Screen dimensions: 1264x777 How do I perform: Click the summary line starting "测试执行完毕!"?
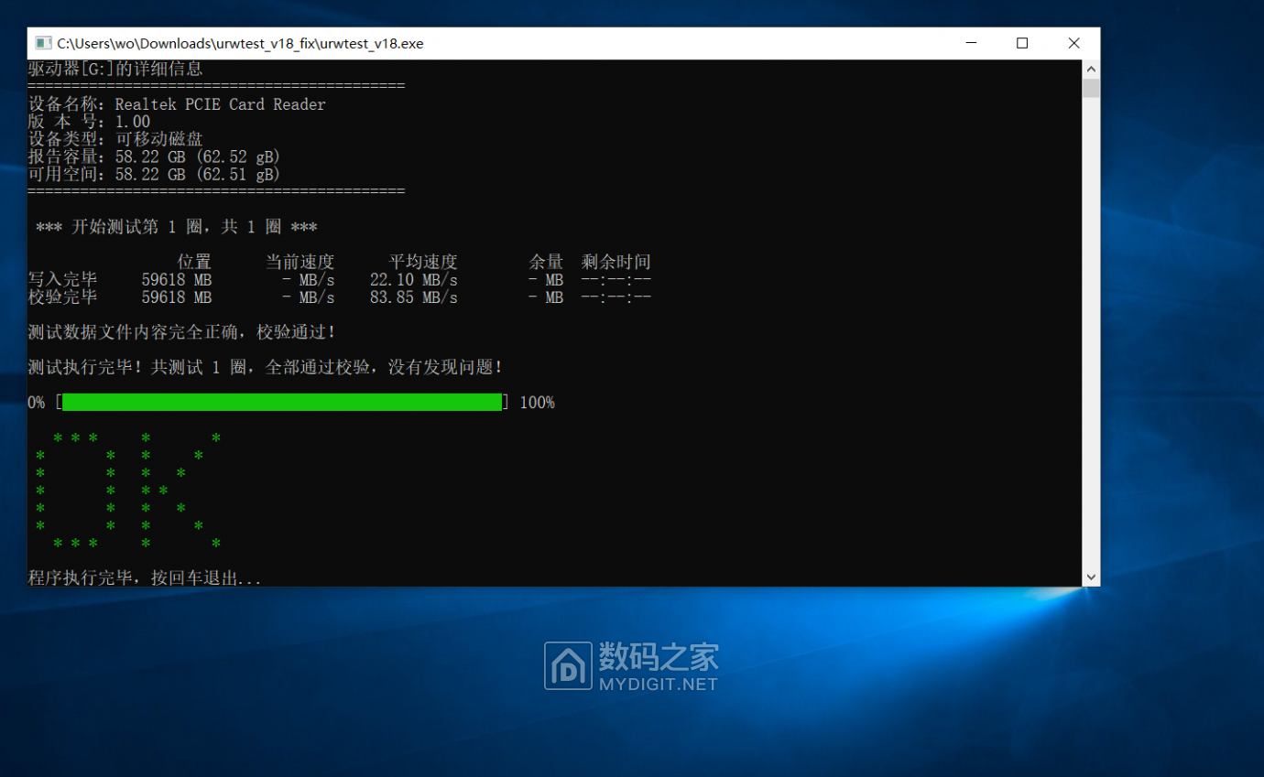(266, 367)
